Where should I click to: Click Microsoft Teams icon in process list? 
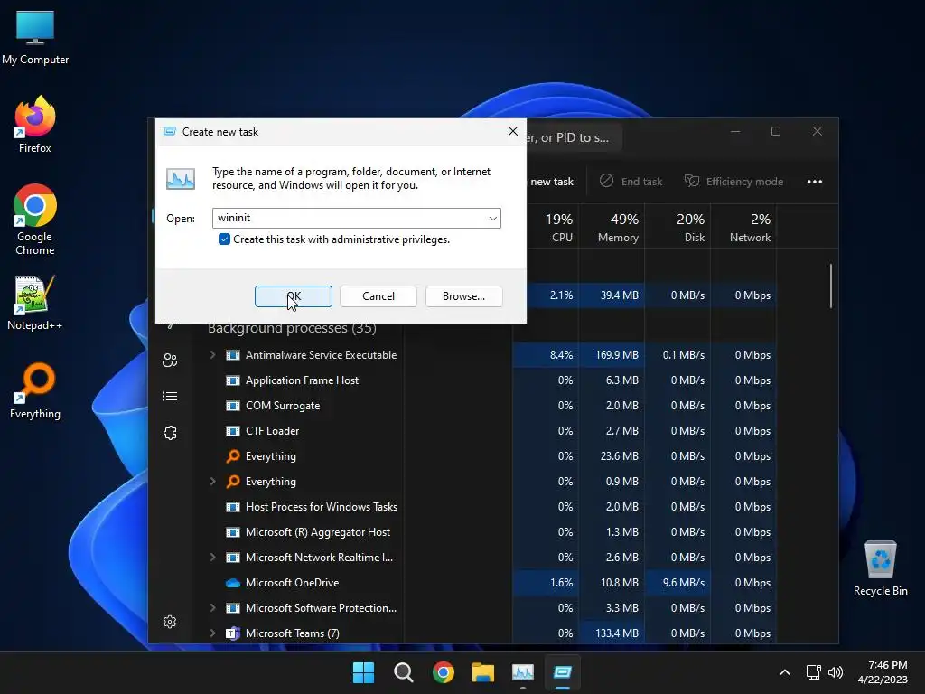pos(233,633)
